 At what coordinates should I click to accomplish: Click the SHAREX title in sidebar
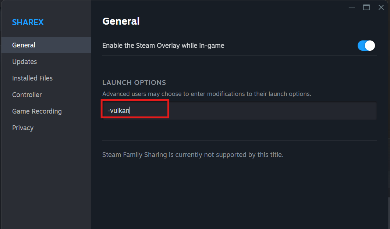(x=28, y=22)
